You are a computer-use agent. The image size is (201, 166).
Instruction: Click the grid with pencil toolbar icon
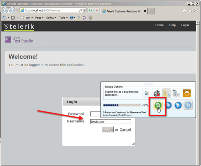(x=91, y=18)
